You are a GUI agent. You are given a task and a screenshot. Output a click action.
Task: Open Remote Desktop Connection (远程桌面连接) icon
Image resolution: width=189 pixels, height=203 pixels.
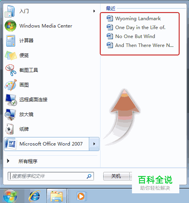click(11, 100)
